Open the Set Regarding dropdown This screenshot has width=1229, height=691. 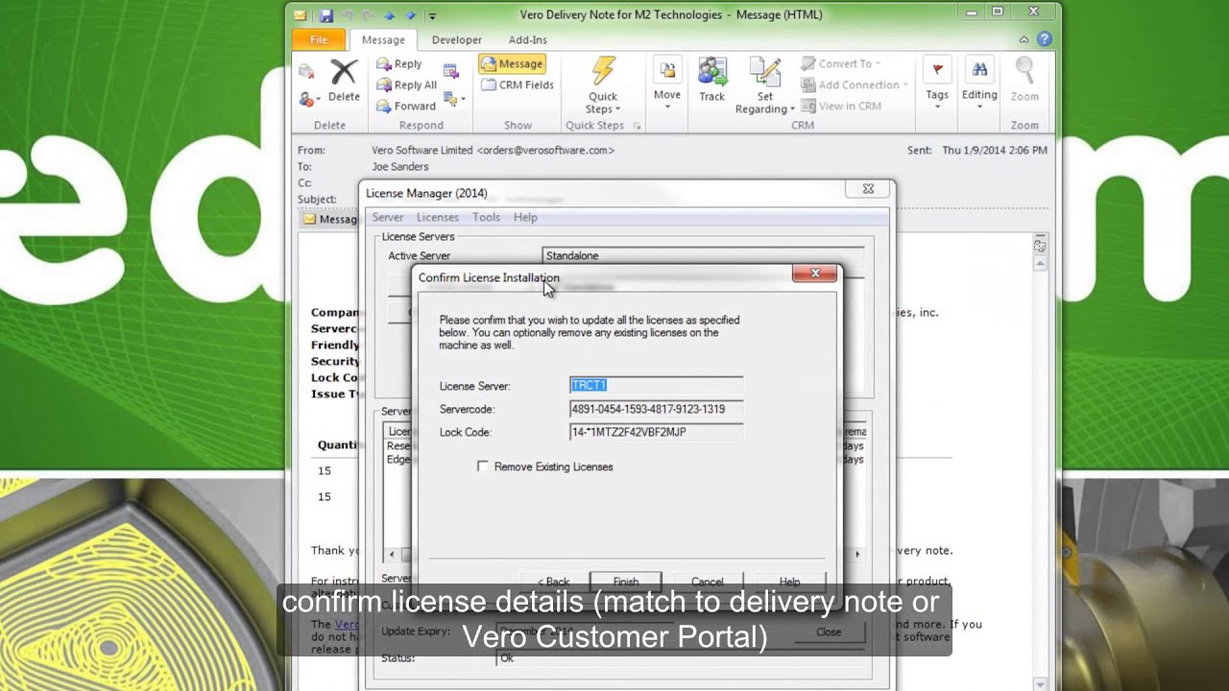click(765, 86)
